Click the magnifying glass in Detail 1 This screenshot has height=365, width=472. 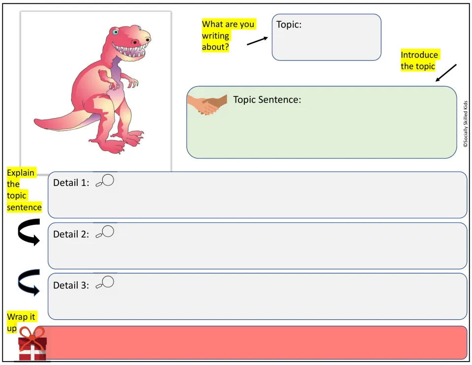[105, 181]
